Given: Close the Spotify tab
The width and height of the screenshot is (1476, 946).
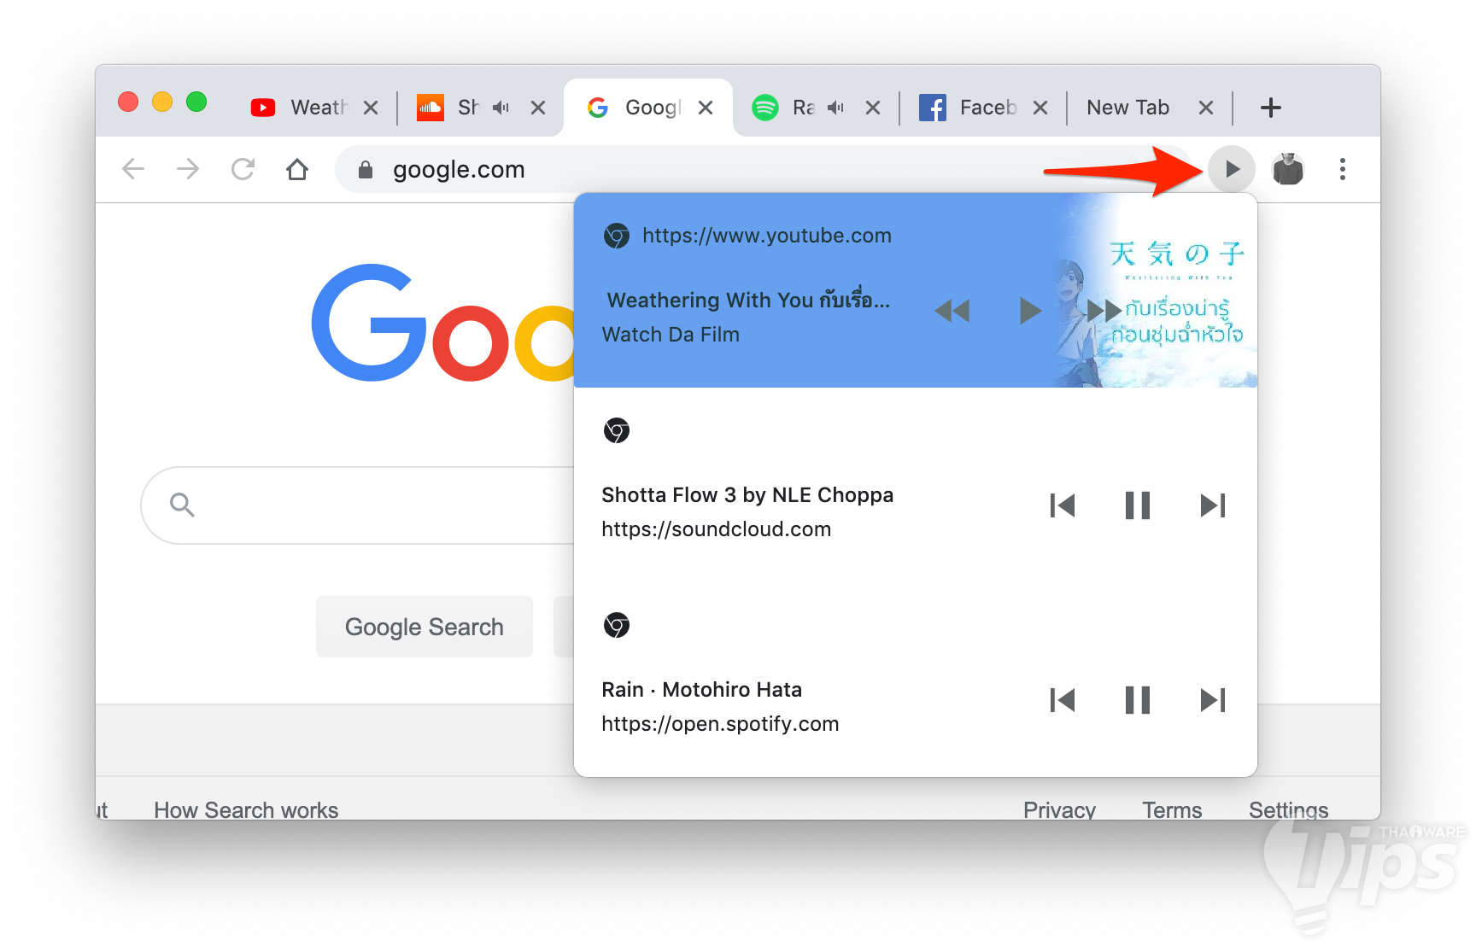Looking at the screenshot, I should [873, 108].
